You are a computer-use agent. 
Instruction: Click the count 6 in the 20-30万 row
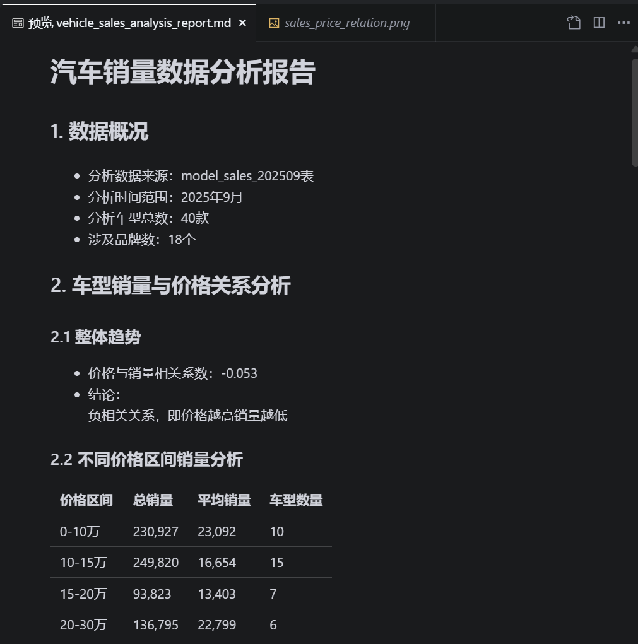(273, 625)
